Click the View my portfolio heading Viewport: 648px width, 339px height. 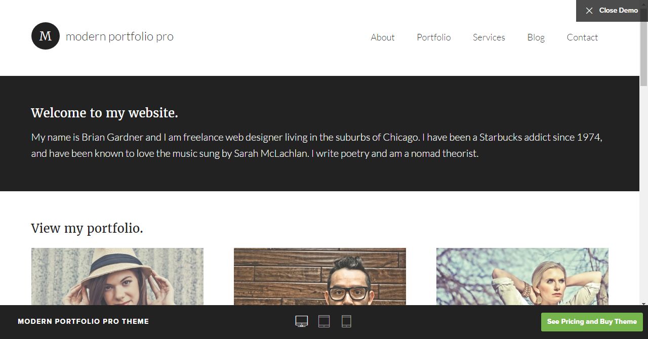click(87, 228)
